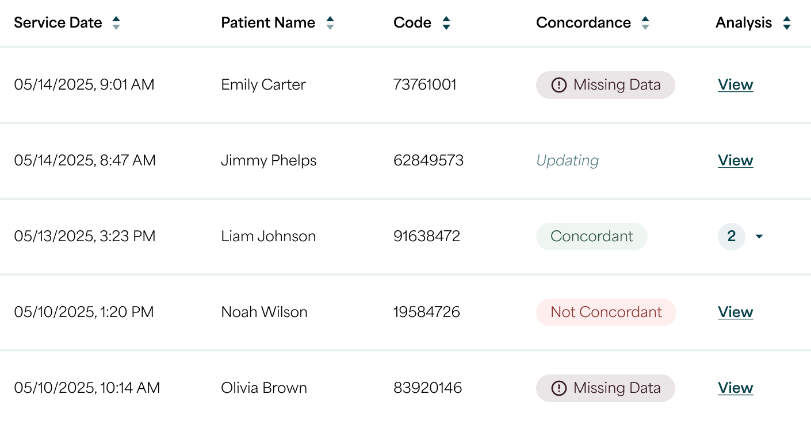Select the Service Date column header
Viewport: 811px width, 425px height.
pyautogui.click(x=58, y=23)
